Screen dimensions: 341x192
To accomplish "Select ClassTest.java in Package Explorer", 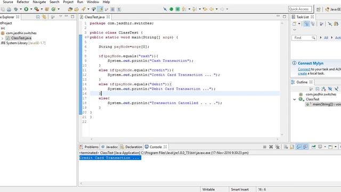I will pyautogui.click(x=21, y=38).
